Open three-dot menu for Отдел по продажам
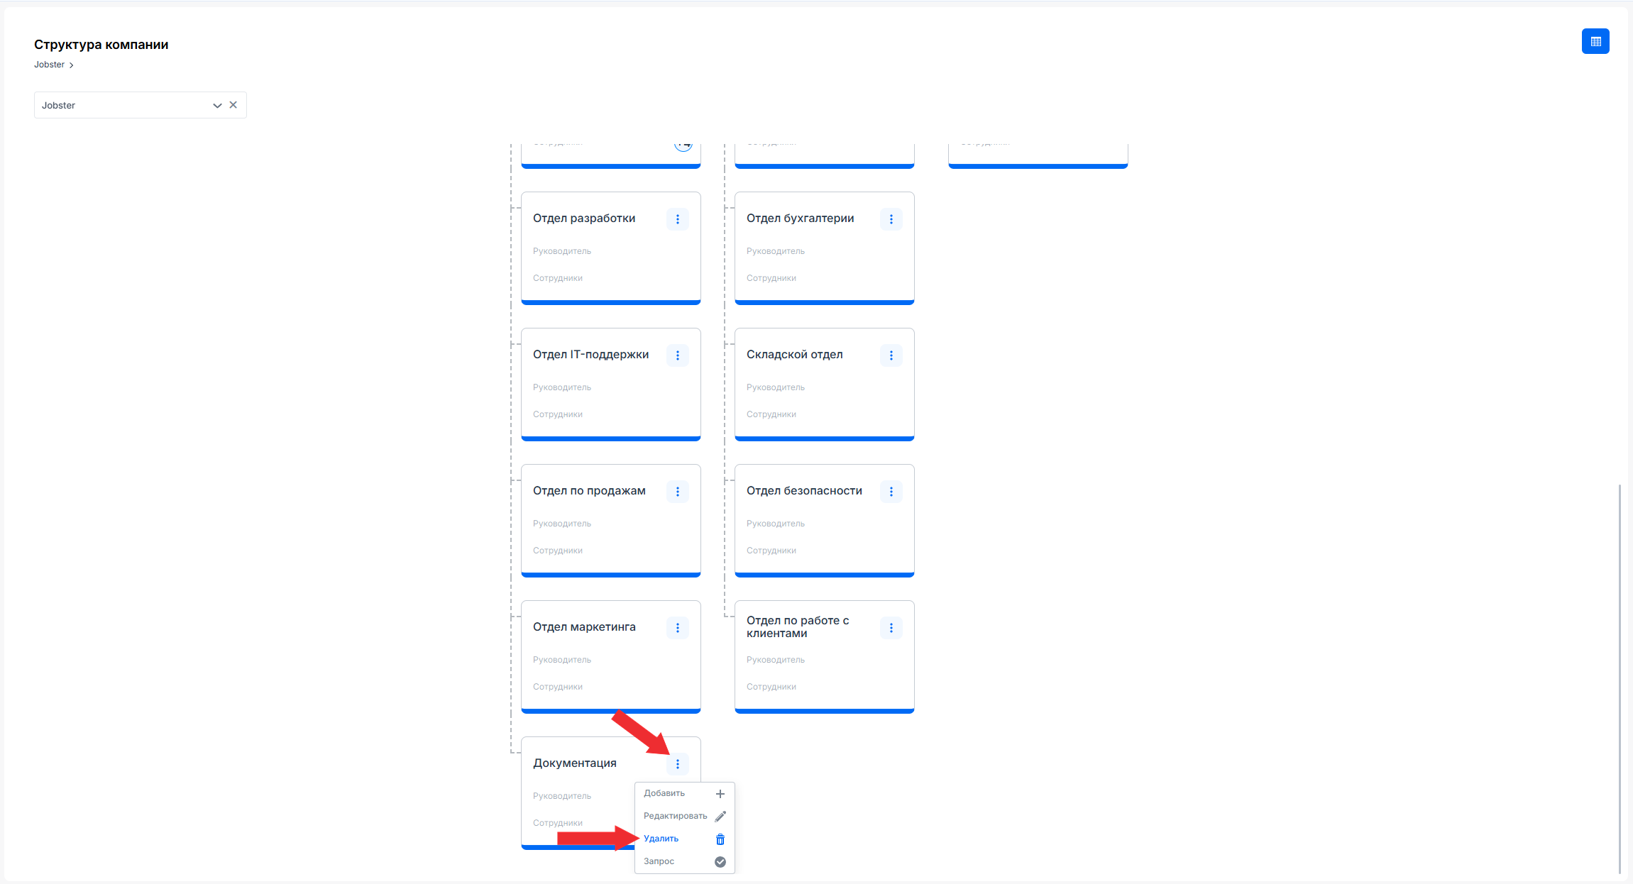Image resolution: width=1633 pixels, height=884 pixels. point(677,492)
